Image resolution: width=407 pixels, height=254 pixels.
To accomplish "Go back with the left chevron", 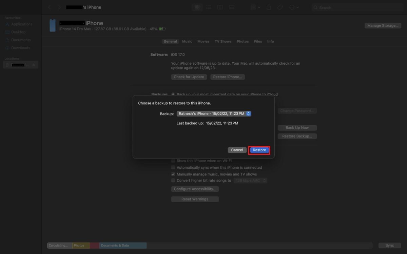I will 50,7.
